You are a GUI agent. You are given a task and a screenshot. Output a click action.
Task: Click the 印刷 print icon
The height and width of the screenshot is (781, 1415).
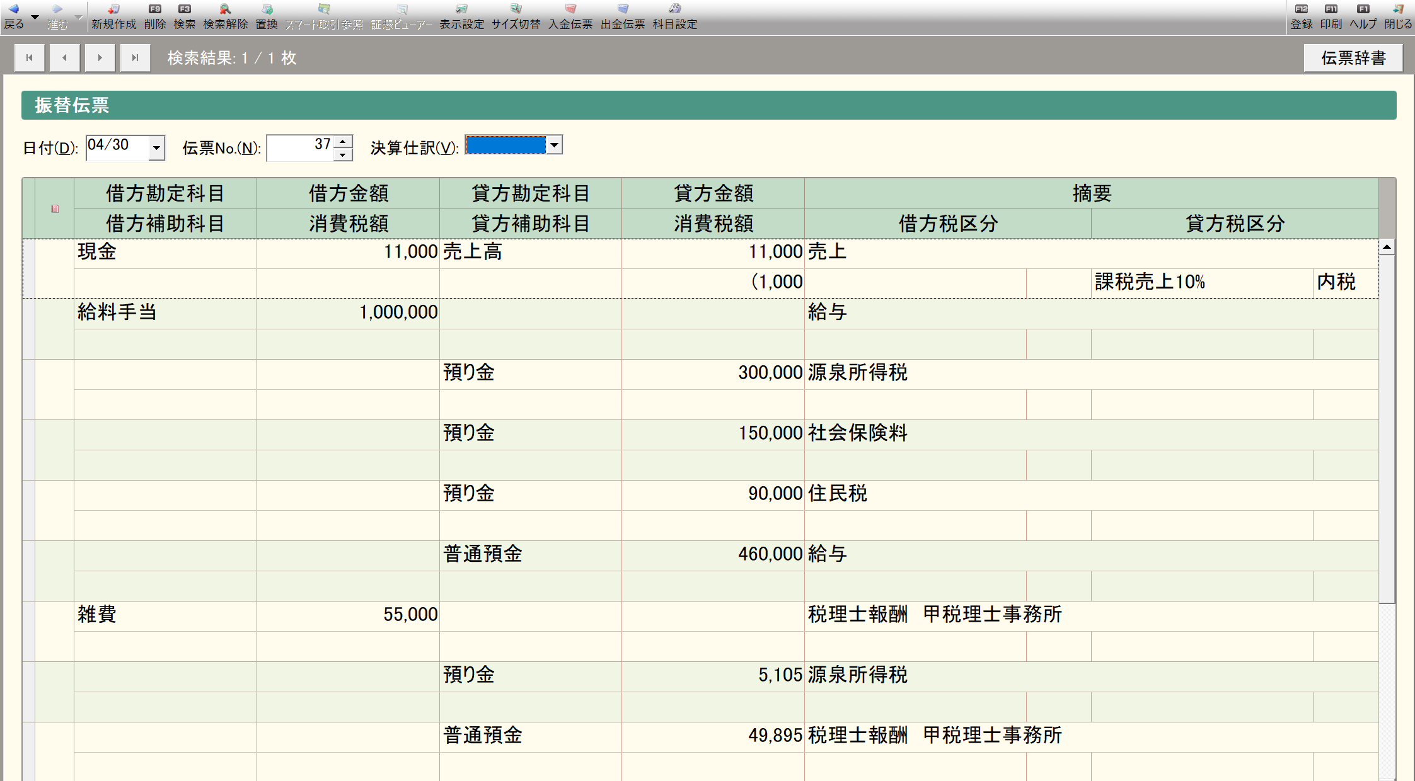1331,16
